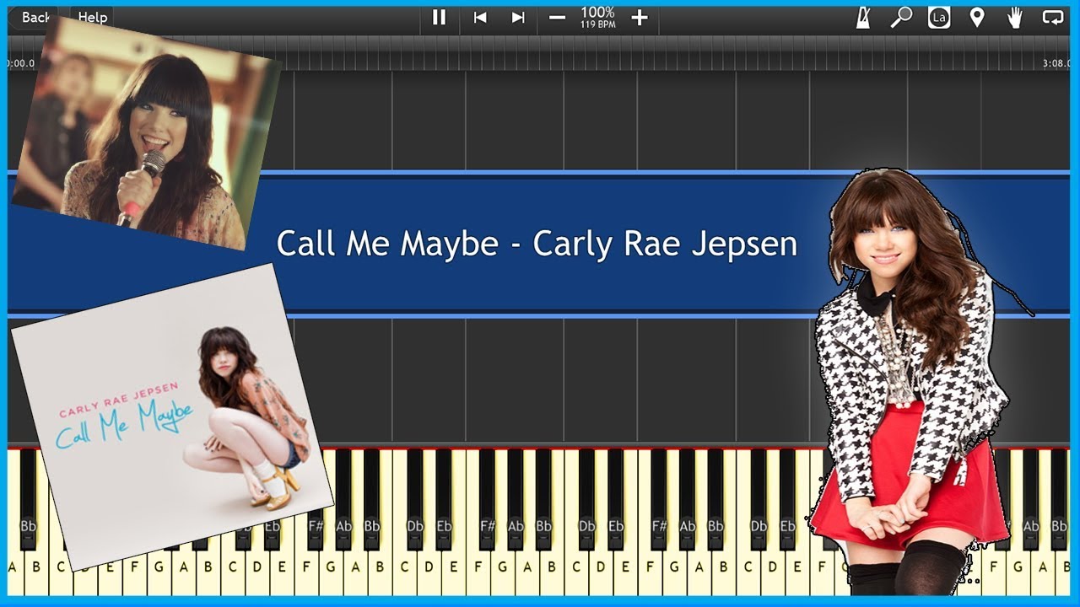
Task: Skip forward to the next section
Action: click(518, 18)
